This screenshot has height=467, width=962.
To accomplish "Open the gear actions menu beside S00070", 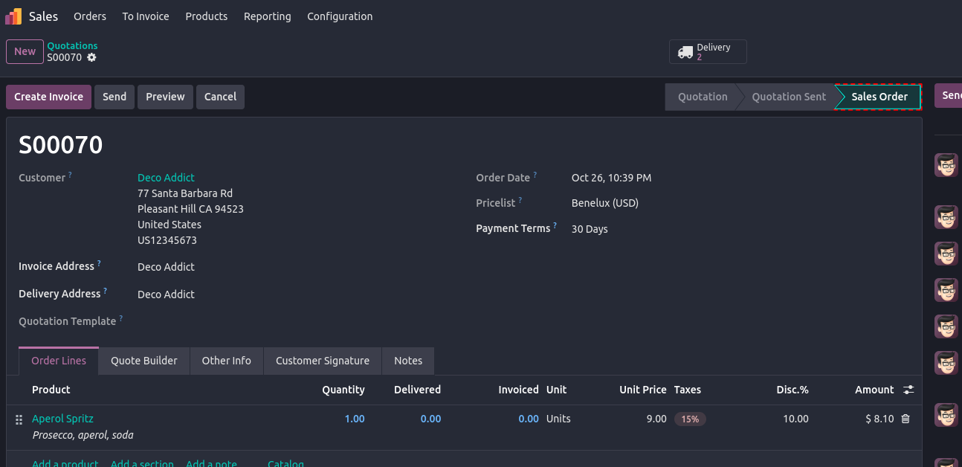I will (91, 58).
